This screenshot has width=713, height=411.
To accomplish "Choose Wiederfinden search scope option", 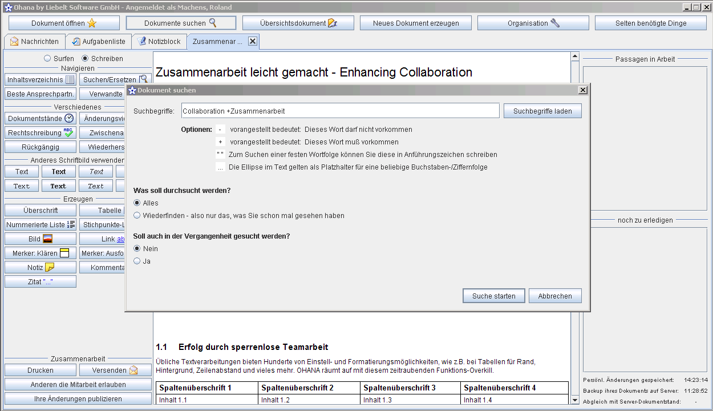I will pyautogui.click(x=137, y=216).
